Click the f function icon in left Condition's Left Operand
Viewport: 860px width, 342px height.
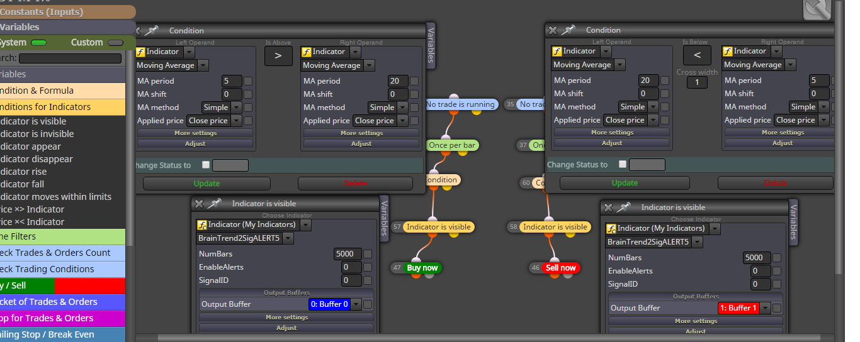140,52
